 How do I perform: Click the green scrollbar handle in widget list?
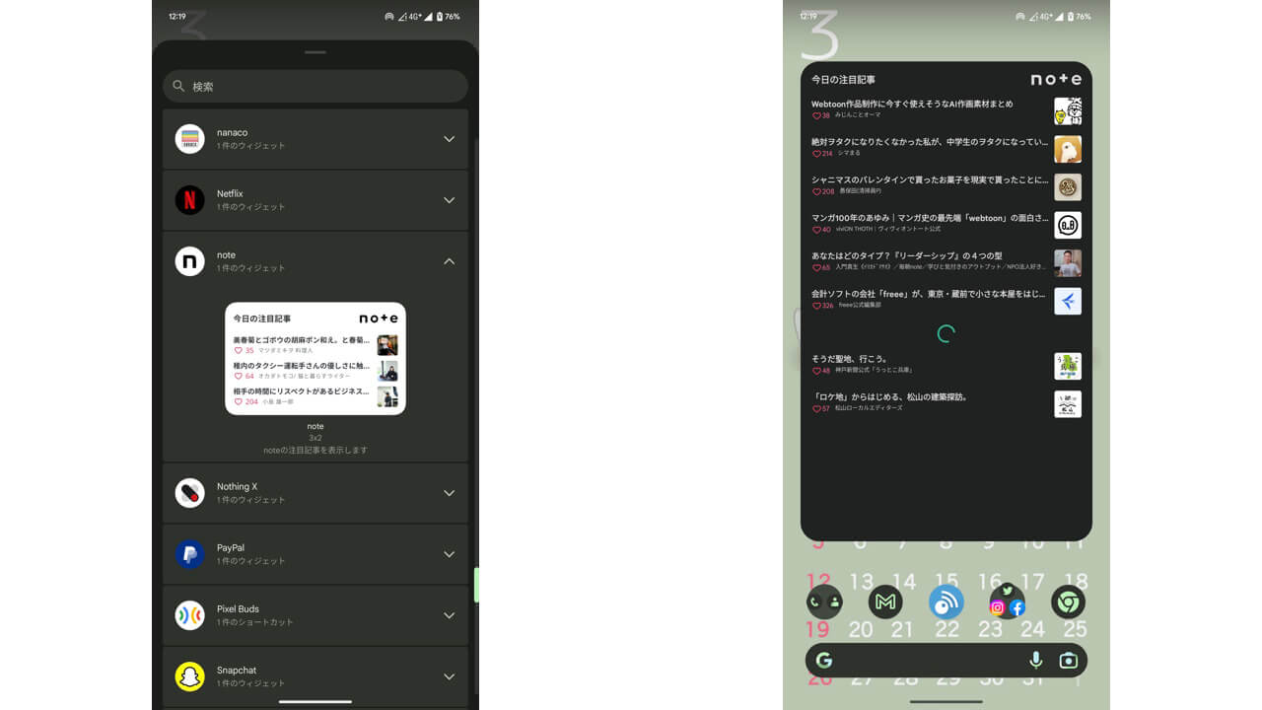point(476,585)
